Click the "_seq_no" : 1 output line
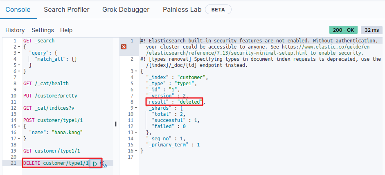 coord(166,139)
